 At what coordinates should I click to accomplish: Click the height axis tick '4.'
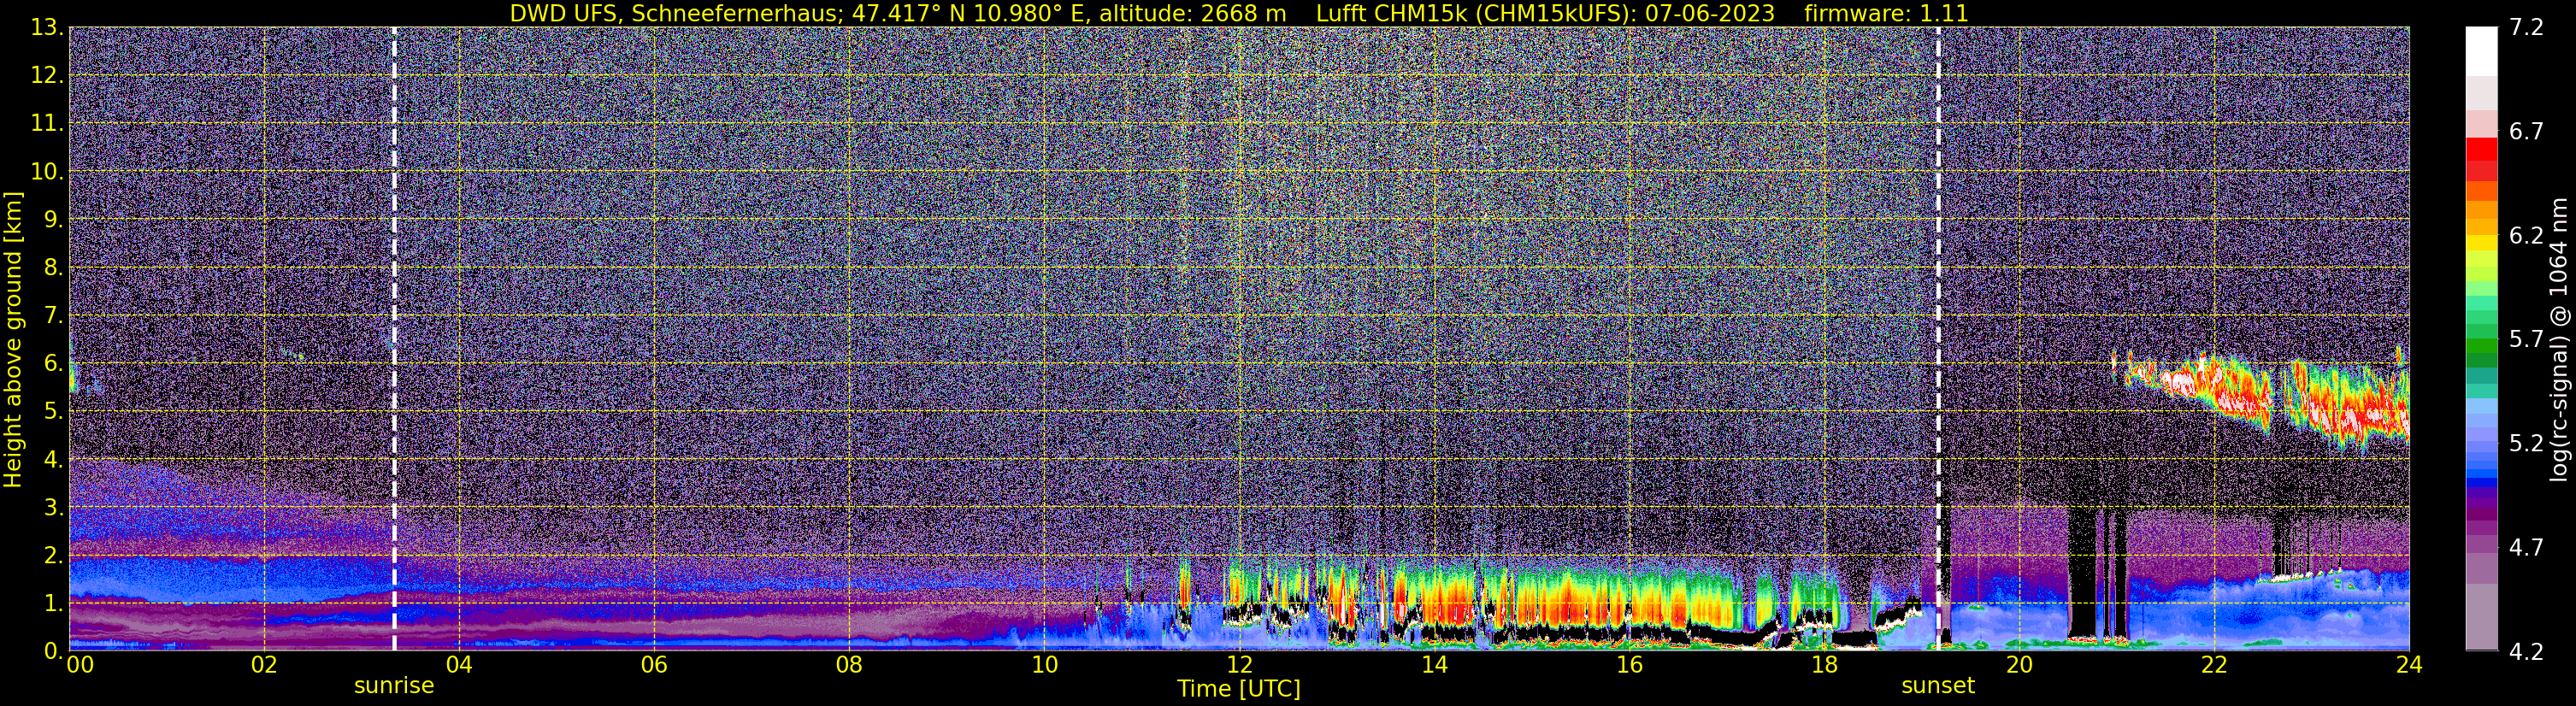point(53,459)
